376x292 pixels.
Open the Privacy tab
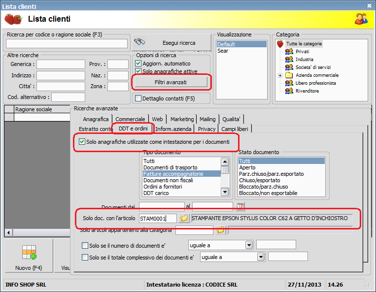point(206,129)
